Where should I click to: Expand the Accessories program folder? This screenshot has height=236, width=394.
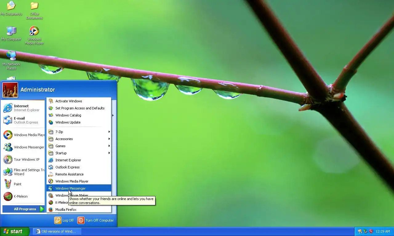click(x=79, y=139)
